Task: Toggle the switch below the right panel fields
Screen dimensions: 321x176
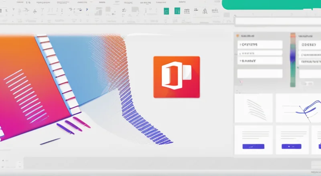Action: point(308,84)
